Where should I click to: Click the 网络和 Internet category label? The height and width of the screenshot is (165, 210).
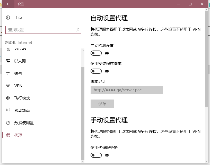tap(19, 42)
